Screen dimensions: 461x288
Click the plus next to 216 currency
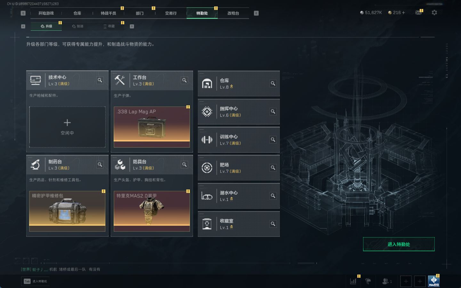click(403, 12)
